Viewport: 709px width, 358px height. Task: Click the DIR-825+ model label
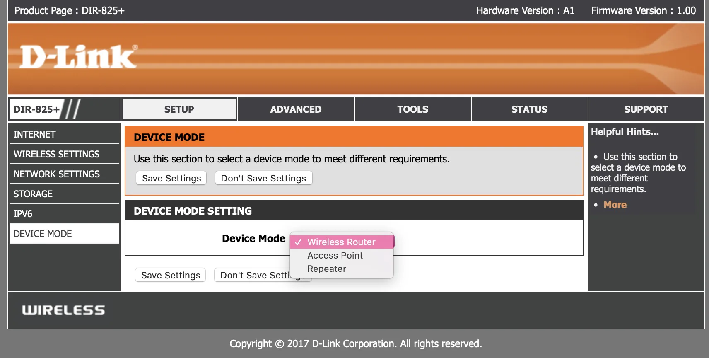click(37, 109)
